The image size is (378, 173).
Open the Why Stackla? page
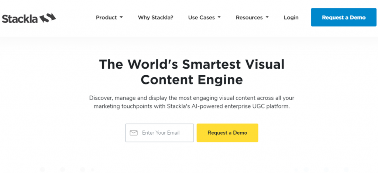click(155, 17)
